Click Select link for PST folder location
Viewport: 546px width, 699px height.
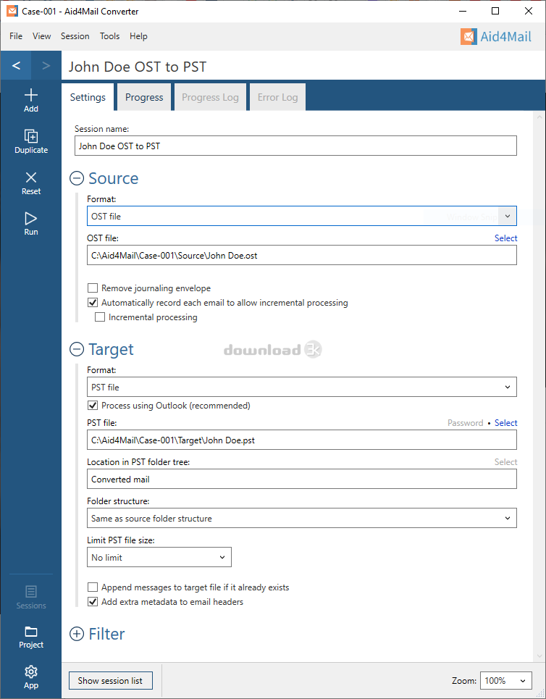[506, 462]
